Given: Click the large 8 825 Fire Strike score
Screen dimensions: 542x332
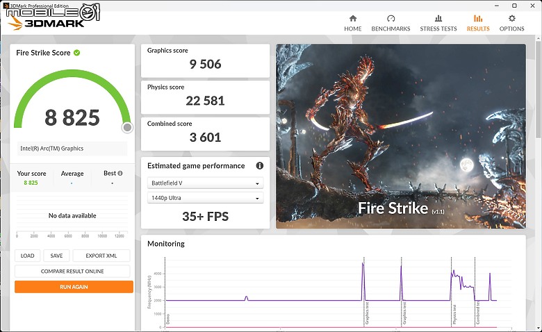Looking at the screenshot, I should (x=72, y=118).
